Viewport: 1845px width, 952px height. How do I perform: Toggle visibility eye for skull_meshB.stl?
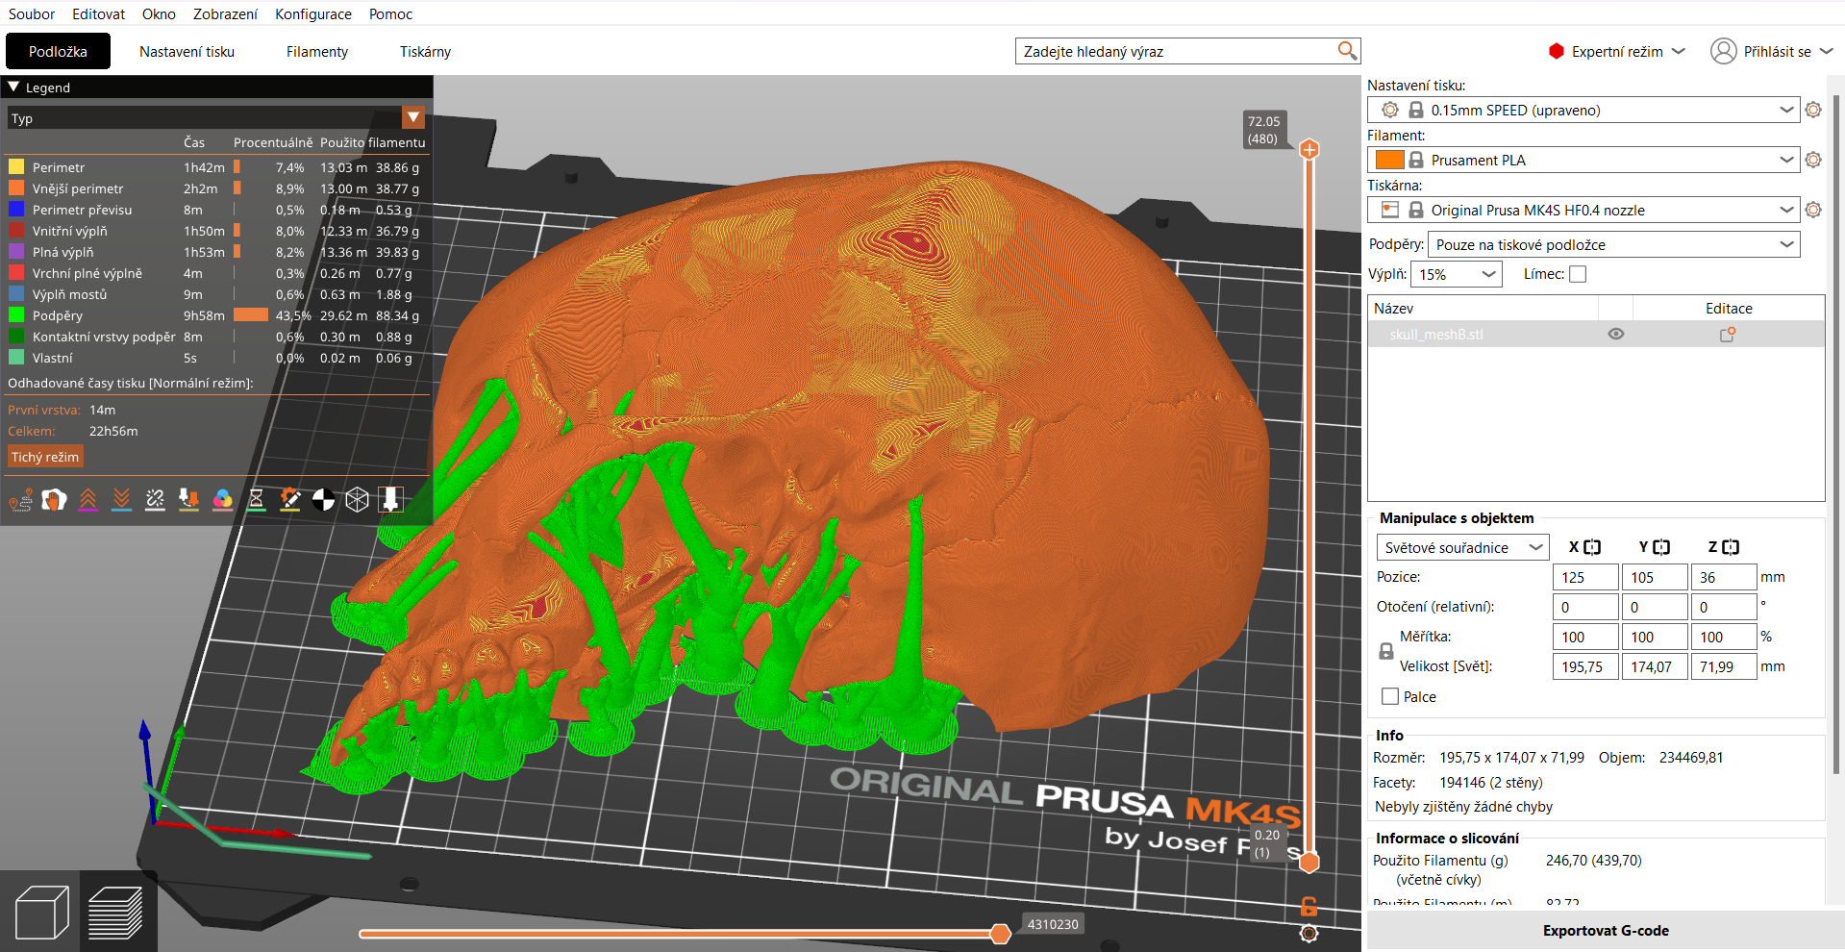1616,335
